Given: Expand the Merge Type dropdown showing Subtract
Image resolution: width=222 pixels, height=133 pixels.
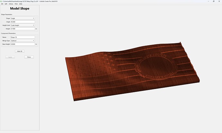Looking at the screenshot, I should 23,41.
